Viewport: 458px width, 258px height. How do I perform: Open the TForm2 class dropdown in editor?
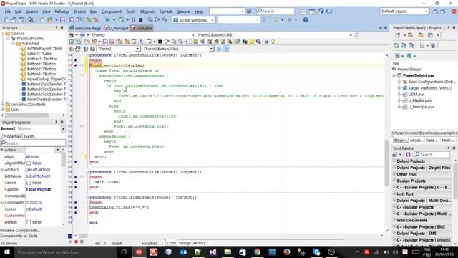click(x=137, y=49)
